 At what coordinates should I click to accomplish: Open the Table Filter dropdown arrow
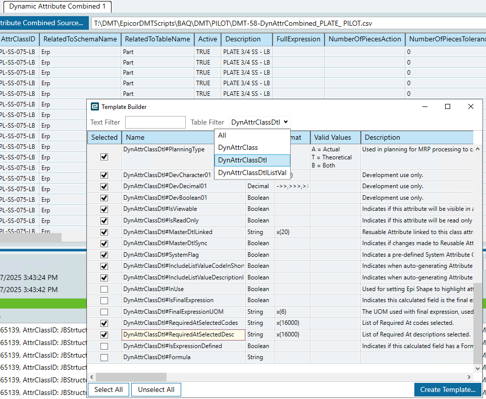286,122
